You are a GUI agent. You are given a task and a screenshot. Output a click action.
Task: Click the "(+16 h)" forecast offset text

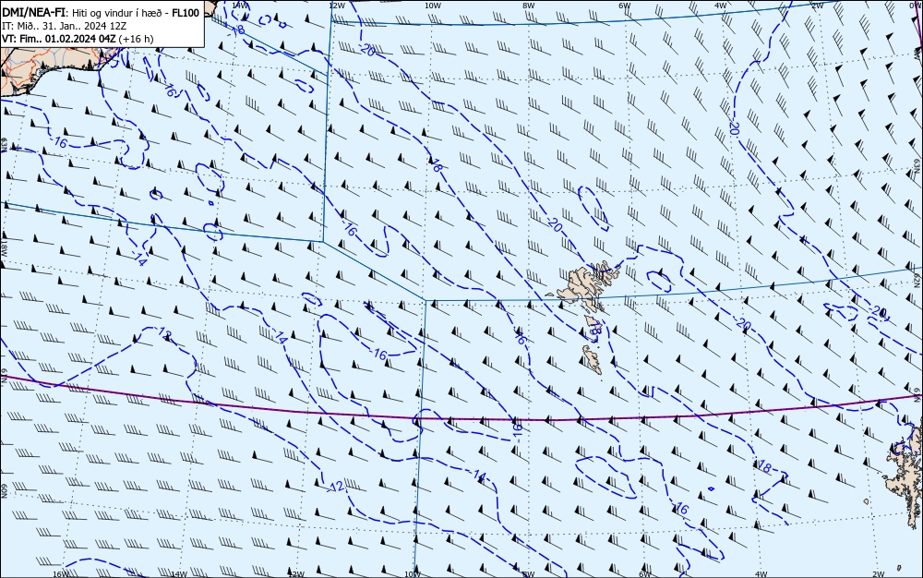pos(136,39)
